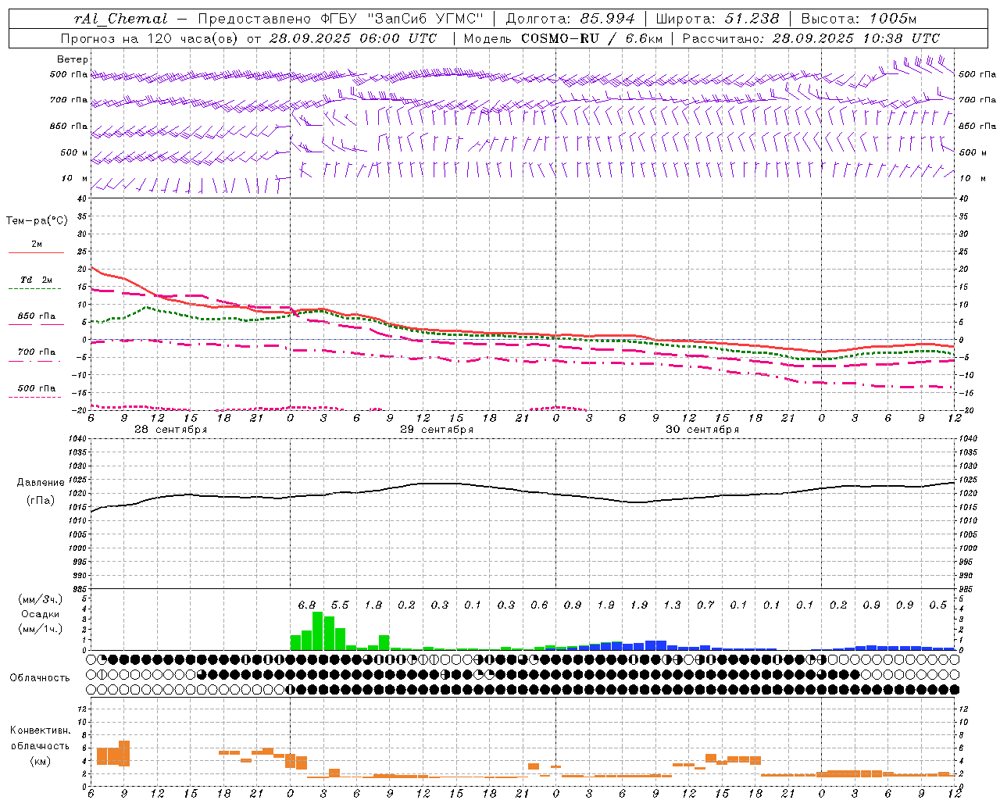Click the Осадки precipitation label

coord(40,614)
